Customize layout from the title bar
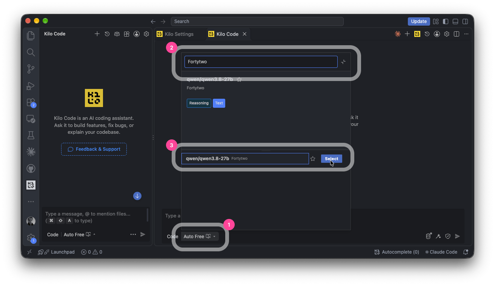 436,21
